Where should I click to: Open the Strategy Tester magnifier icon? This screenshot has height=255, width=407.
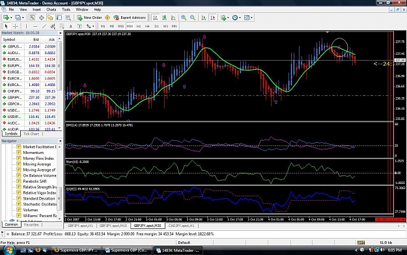tap(68, 18)
